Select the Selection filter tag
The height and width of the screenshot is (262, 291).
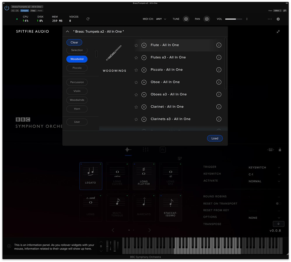(x=77, y=50)
